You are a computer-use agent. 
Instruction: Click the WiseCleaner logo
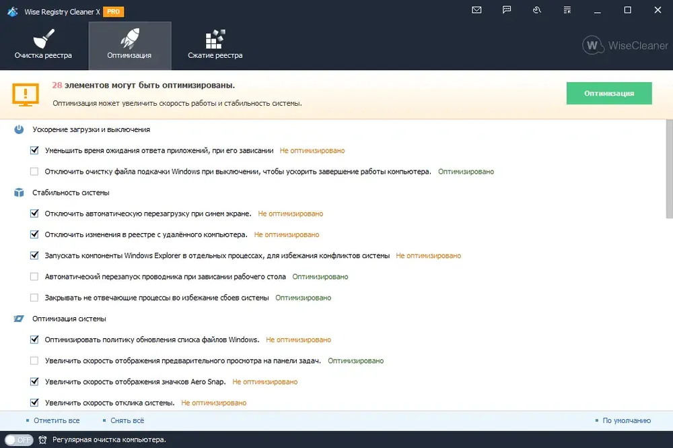pos(625,45)
